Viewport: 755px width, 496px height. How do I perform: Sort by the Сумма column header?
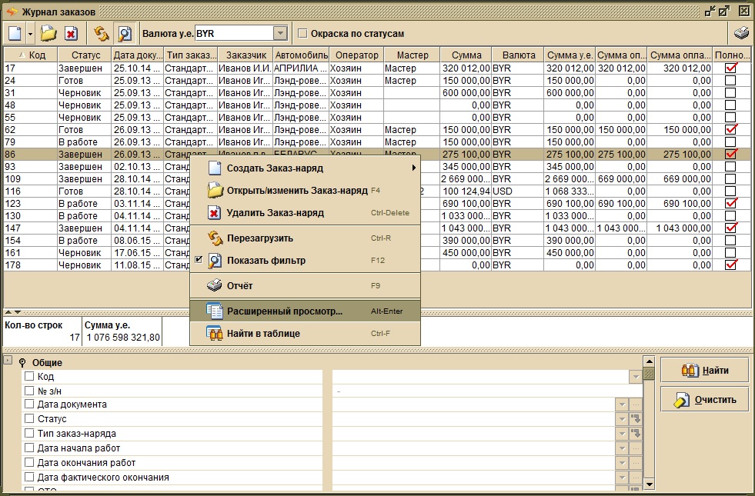[466, 55]
